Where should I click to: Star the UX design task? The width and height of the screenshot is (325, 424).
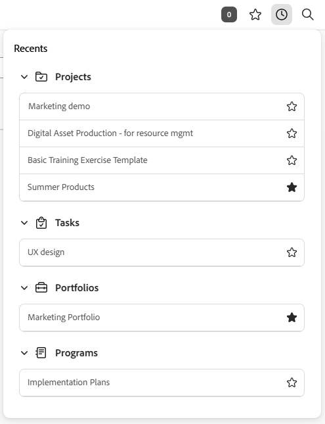tap(292, 252)
